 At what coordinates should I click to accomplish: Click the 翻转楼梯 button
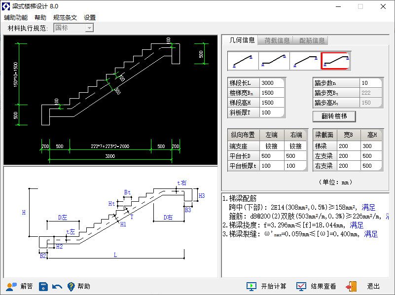pos(334,116)
